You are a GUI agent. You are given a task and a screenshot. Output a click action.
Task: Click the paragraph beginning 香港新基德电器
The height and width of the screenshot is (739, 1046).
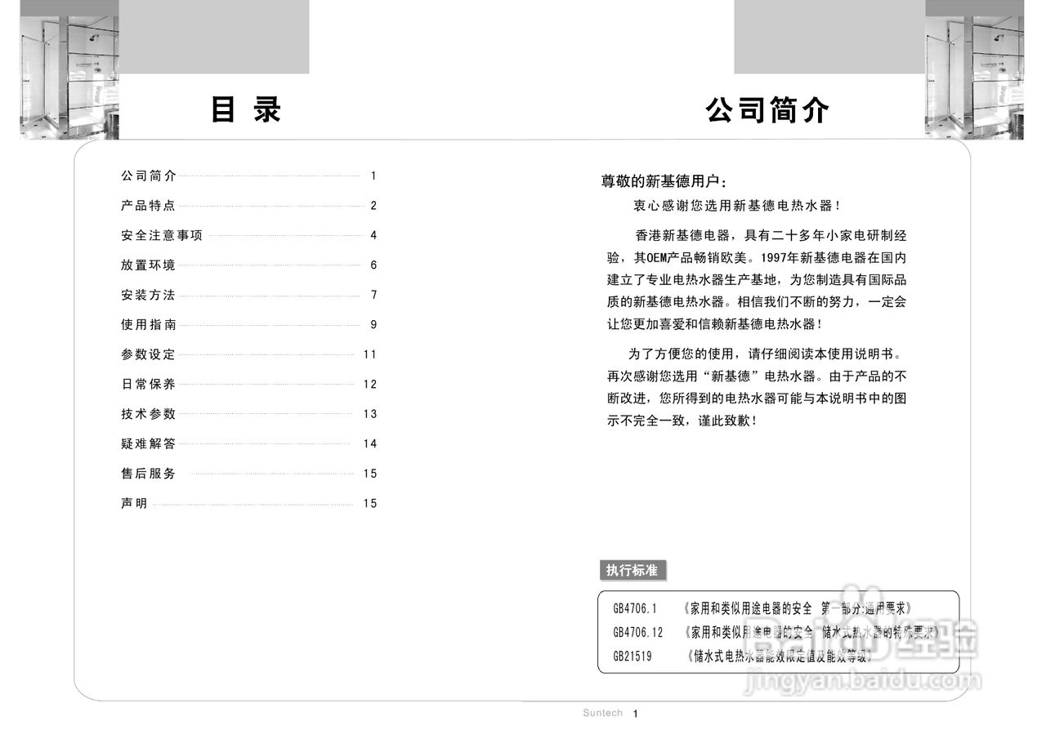(x=756, y=280)
